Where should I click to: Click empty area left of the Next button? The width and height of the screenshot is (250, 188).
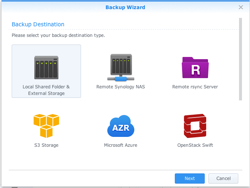click(91, 179)
